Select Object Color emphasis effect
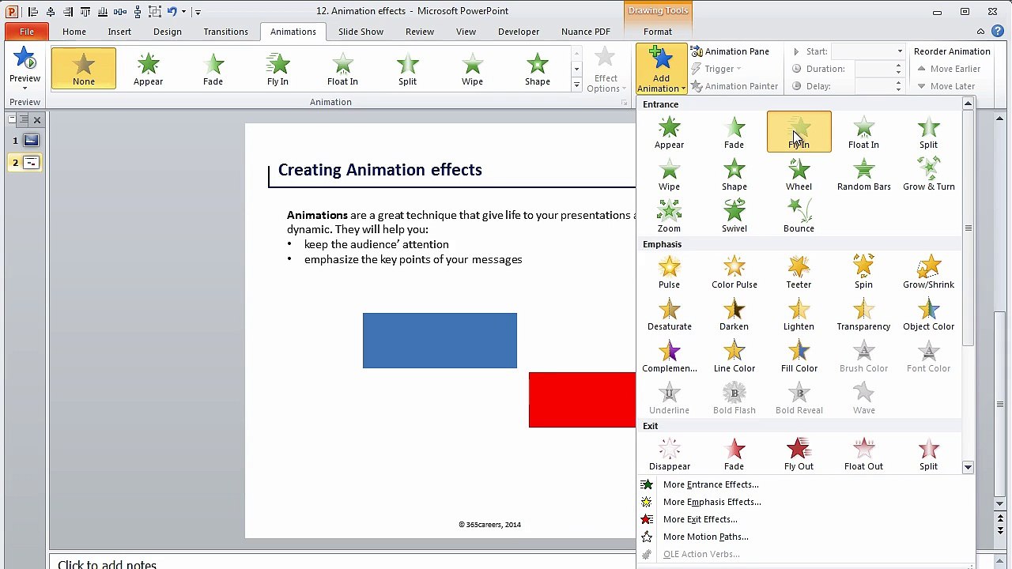 coord(928,314)
